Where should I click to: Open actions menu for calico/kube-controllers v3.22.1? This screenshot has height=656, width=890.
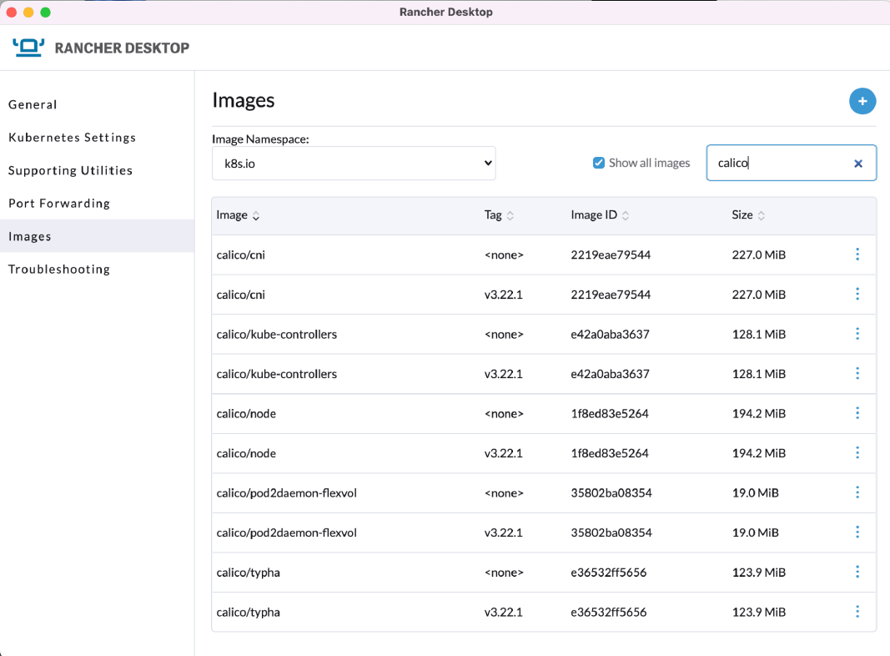pyautogui.click(x=857, y=374)
